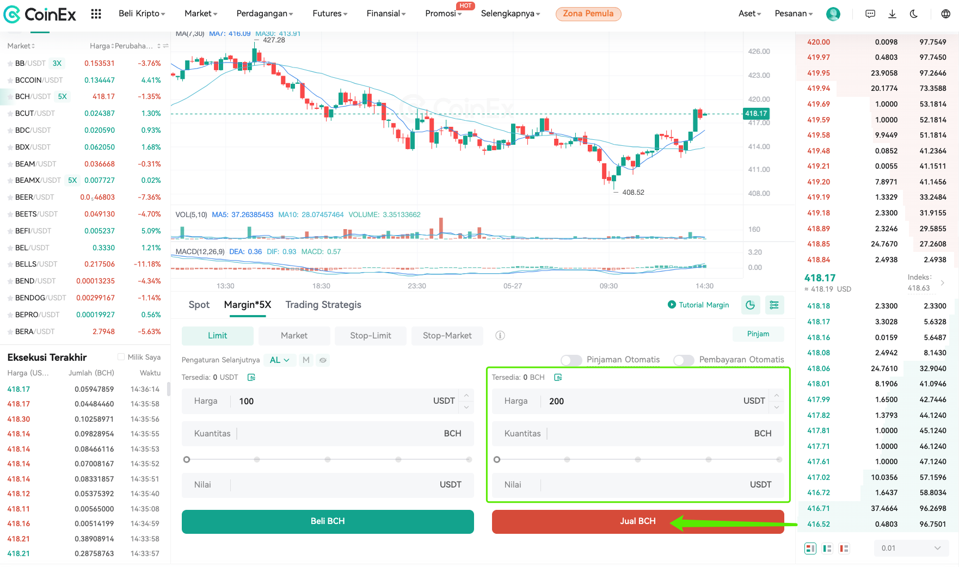
Task: Click the sell amount slider start handle
Action: pos(497,460)
